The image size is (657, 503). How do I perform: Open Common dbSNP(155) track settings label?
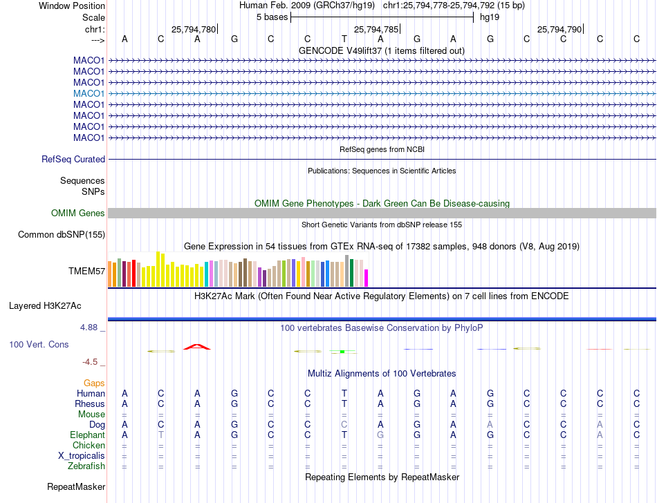click(x=62, y=235)
